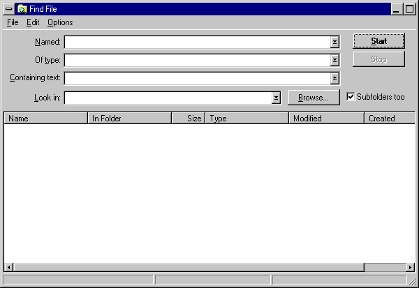Sort results by In Folder column
This screenshot has height=288, width=419.
point(130,119)
